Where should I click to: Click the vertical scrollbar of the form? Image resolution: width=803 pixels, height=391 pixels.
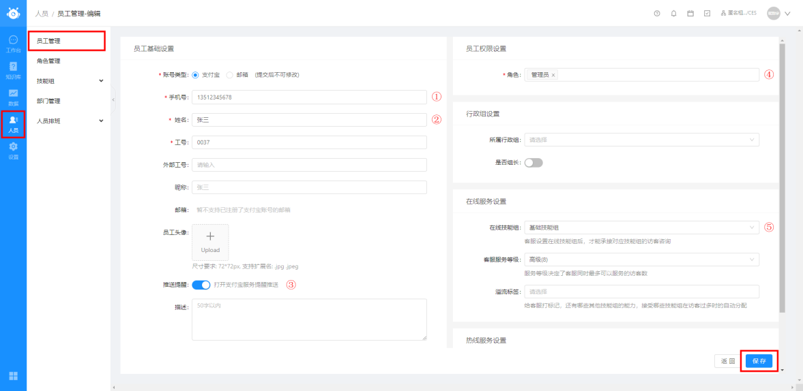[781, 178]
